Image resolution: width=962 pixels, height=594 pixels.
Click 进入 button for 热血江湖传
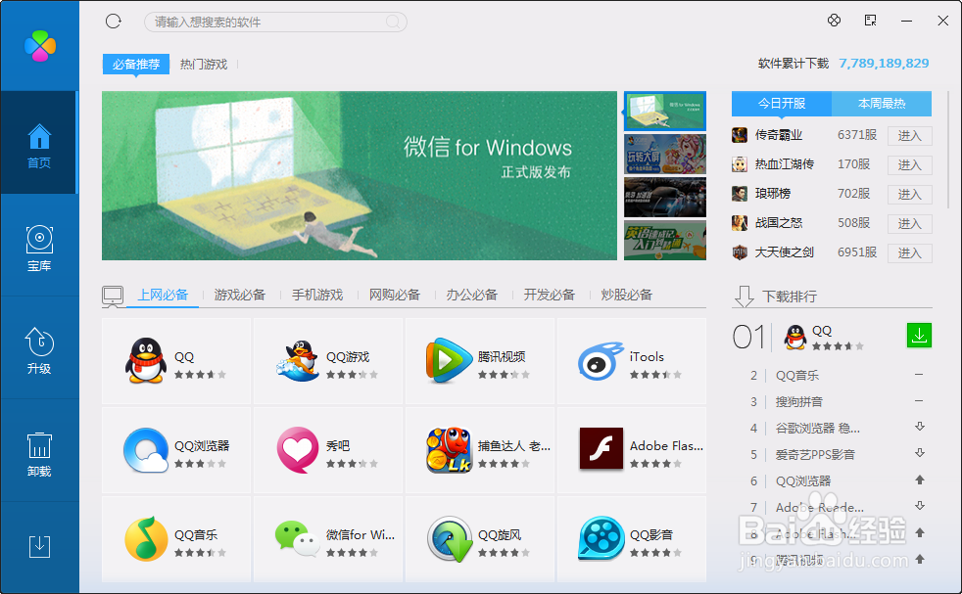pyautogui.click(x=910, y=165)
